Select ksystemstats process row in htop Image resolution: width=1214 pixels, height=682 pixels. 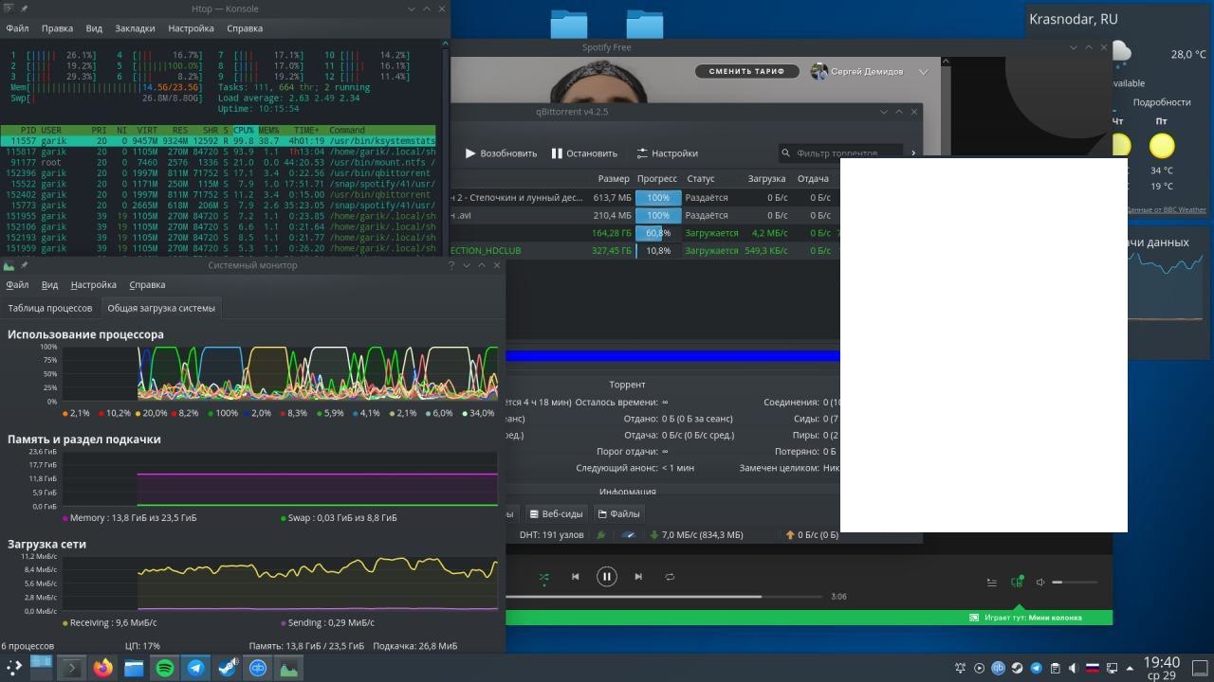tap(218, 141)
